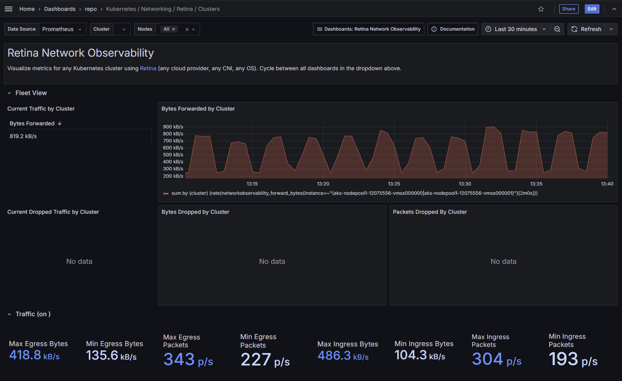Open the Prometheus data source dropdown
The width and height of the screenshot is (622, 381).
[x=62, y=29]
